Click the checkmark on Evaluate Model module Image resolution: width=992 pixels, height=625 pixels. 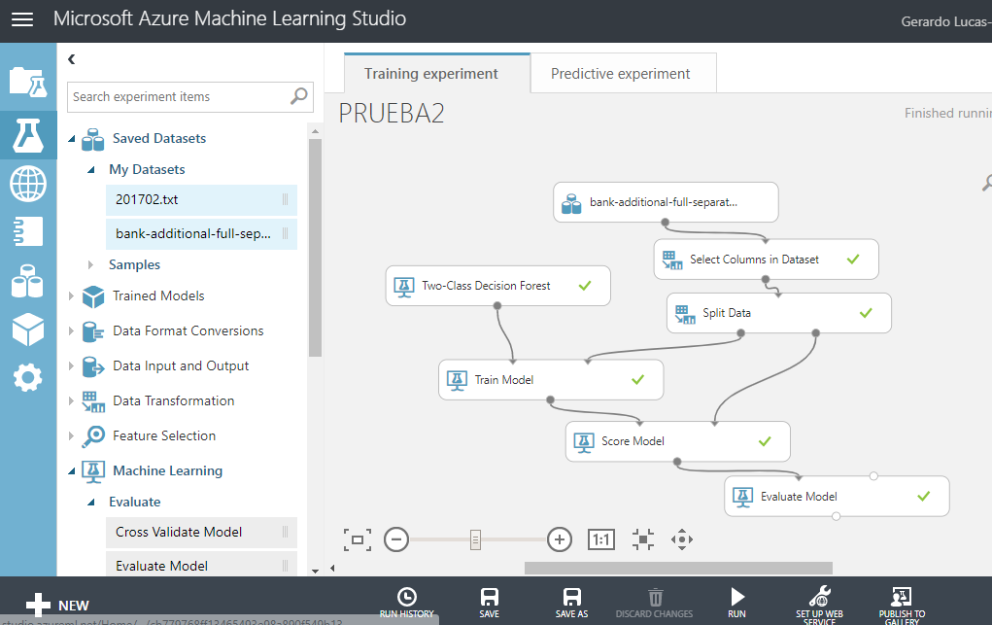click(x=922, y=496)
